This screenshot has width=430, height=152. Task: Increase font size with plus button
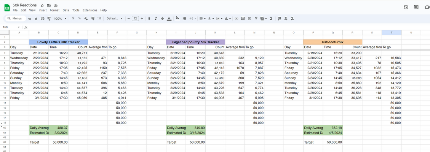click(x=142, y=19)
